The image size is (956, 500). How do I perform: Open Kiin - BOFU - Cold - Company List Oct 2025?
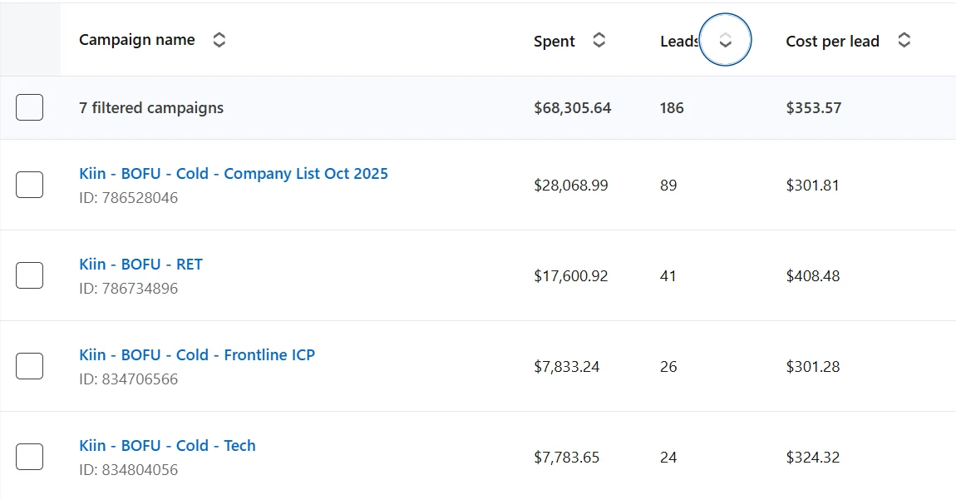click(234, 173)
